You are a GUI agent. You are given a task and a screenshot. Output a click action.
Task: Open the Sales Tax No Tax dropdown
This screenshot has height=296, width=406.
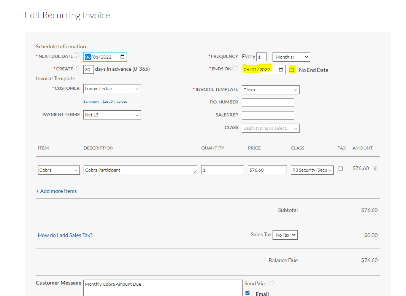(x=285, y=235)
